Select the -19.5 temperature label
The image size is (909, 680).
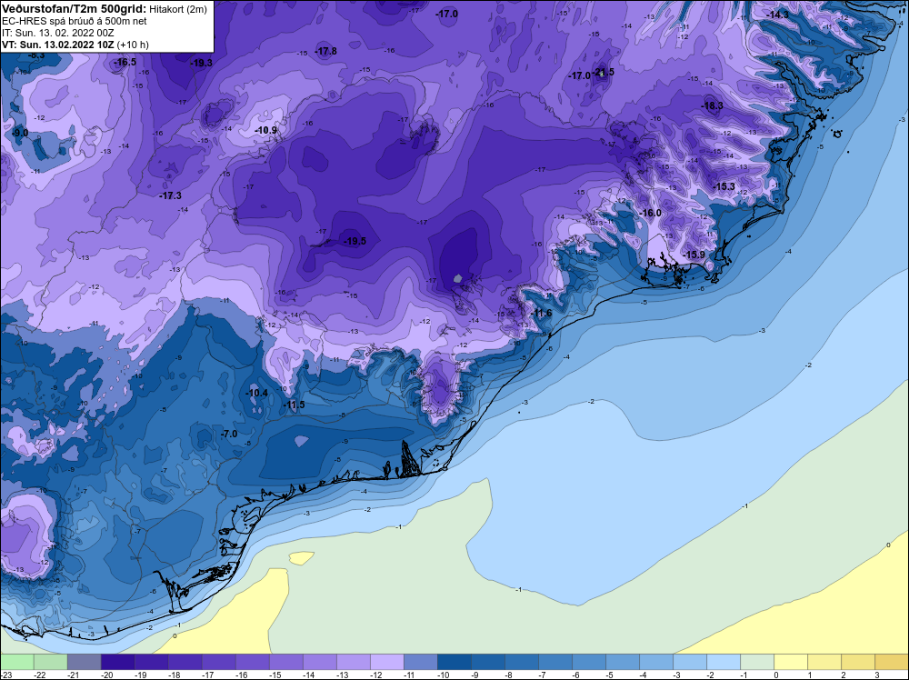point(355,241)
